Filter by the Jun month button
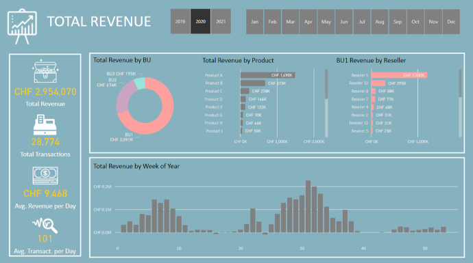 [x=344, y=22]
